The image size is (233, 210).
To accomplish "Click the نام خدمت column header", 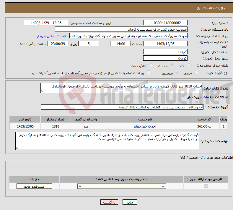I will tap(145, 119).
